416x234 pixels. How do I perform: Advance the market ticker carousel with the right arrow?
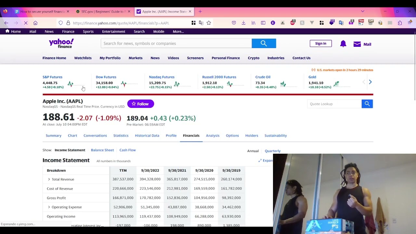point(370,82)
